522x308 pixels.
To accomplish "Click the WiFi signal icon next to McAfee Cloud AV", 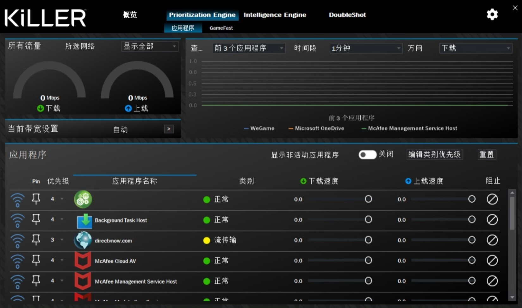I will tap(18, 260).
